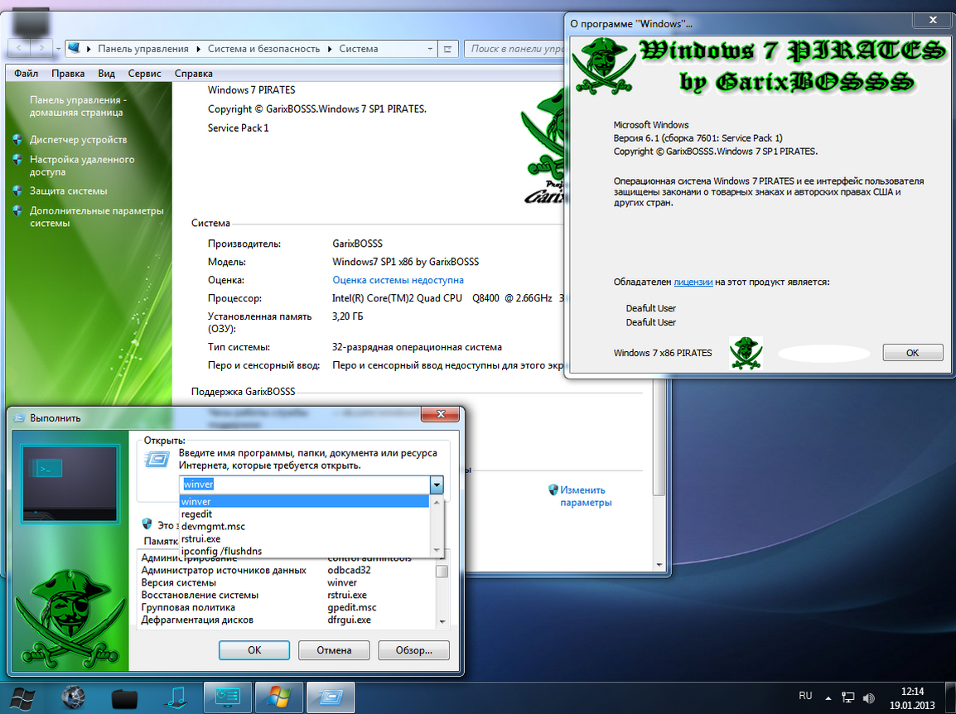Open the recent pages dropdown arrow
956x714 pixels.
tap(58, 48)
